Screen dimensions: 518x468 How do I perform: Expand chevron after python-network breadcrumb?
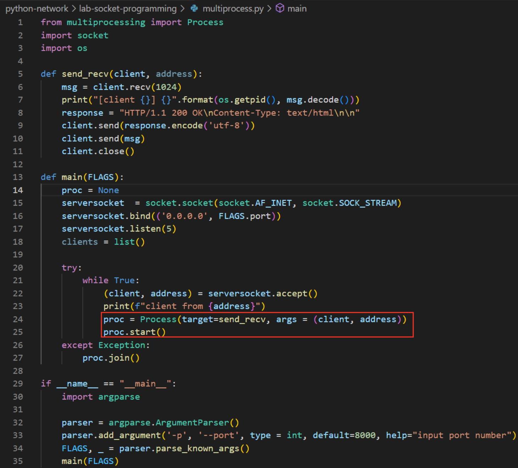click(x=73, y=9)
